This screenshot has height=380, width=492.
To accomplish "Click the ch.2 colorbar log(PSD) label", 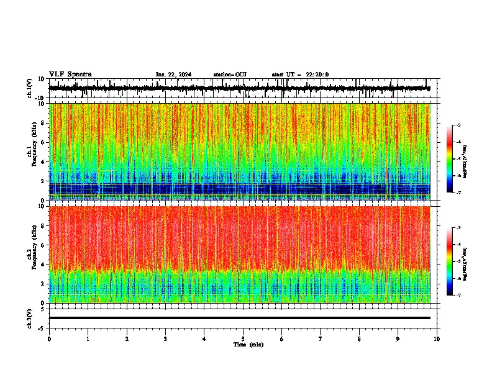I will pyautogui.click(x=465, y=264).
